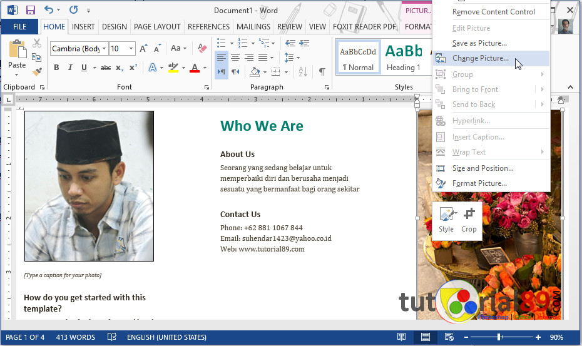The image size is (582, 346).
Task: Toggle Show/Hide paragraph marks
Action: coord(322,72)
